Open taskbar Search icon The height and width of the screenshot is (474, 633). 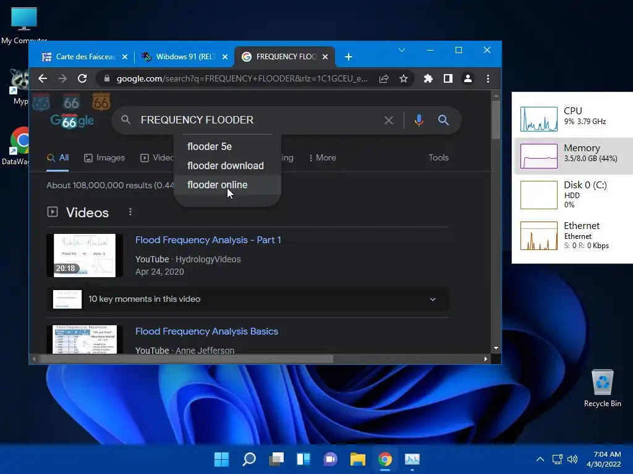[x=249, y=459]
